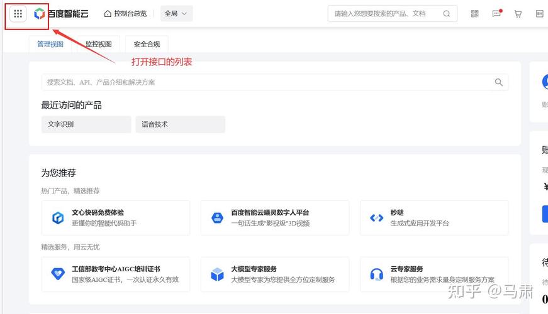Open the 文心快码免费体验 card
This screenshot has height=314, width=548.
click(116, 218)
